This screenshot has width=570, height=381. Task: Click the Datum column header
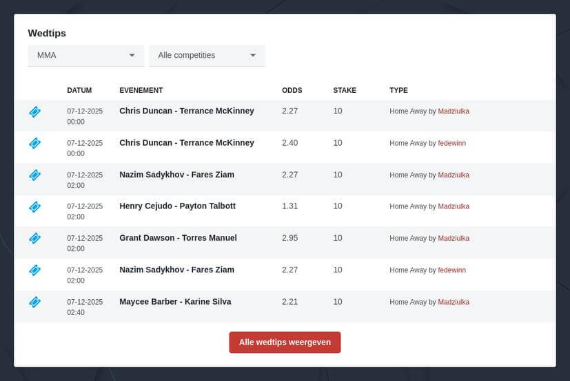pyautogui.click(x=79, y=90)
